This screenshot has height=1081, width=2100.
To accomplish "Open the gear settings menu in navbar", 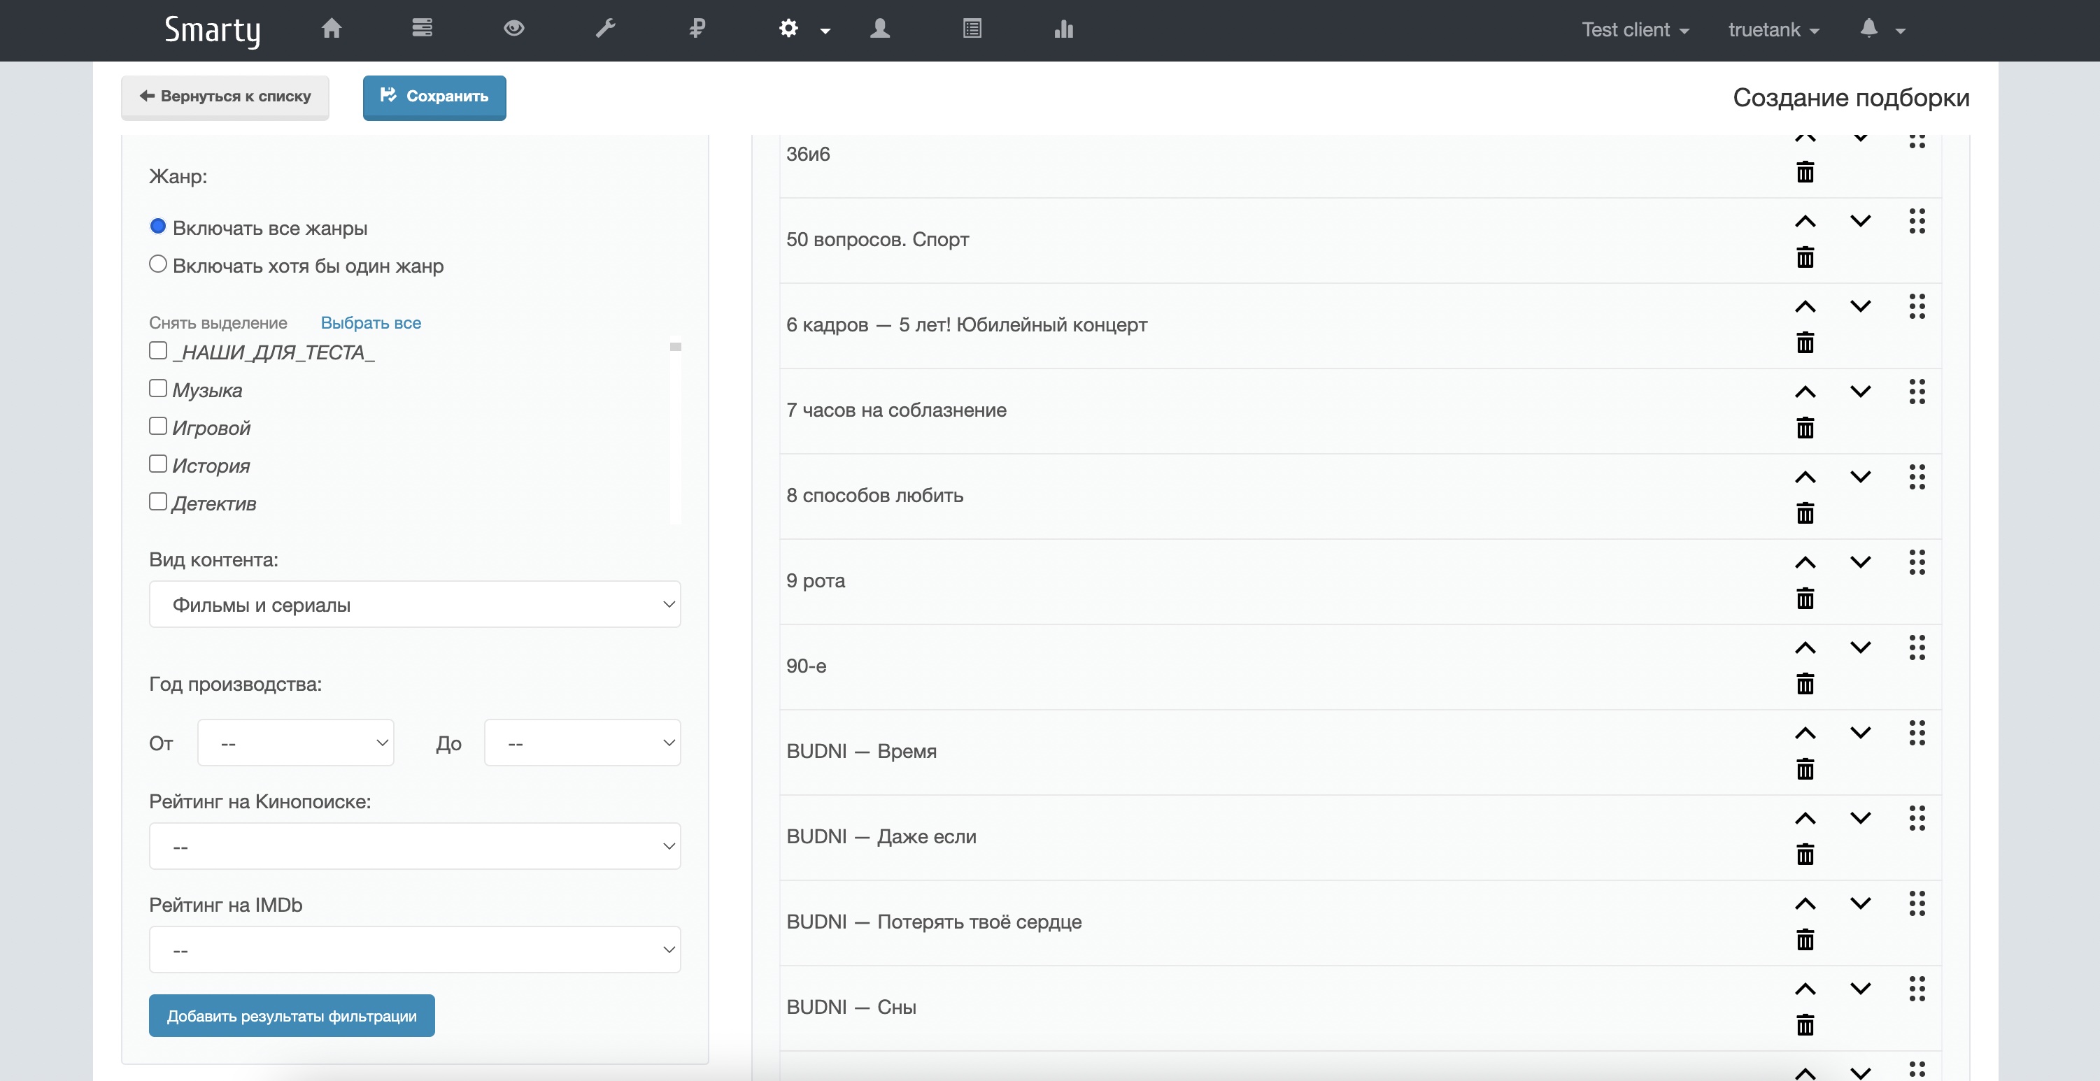I will [x=803, y=29].
